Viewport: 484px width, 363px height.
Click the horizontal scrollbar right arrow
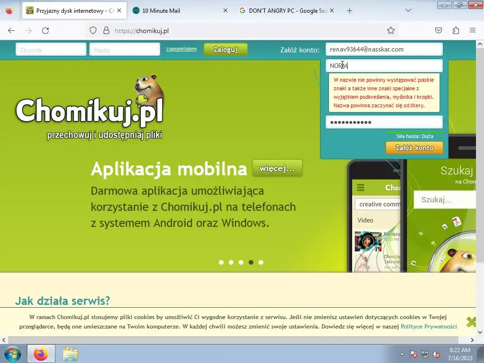coord(472,340)
